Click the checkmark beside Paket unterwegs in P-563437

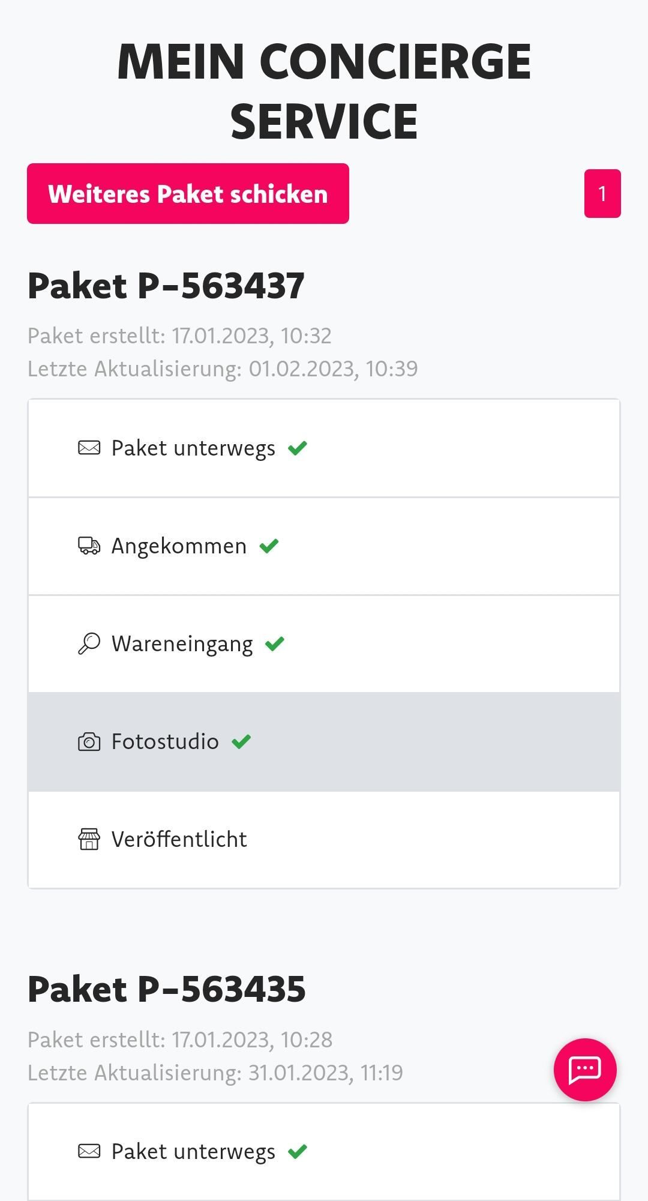pyautogui.click(x=298, y=448)
